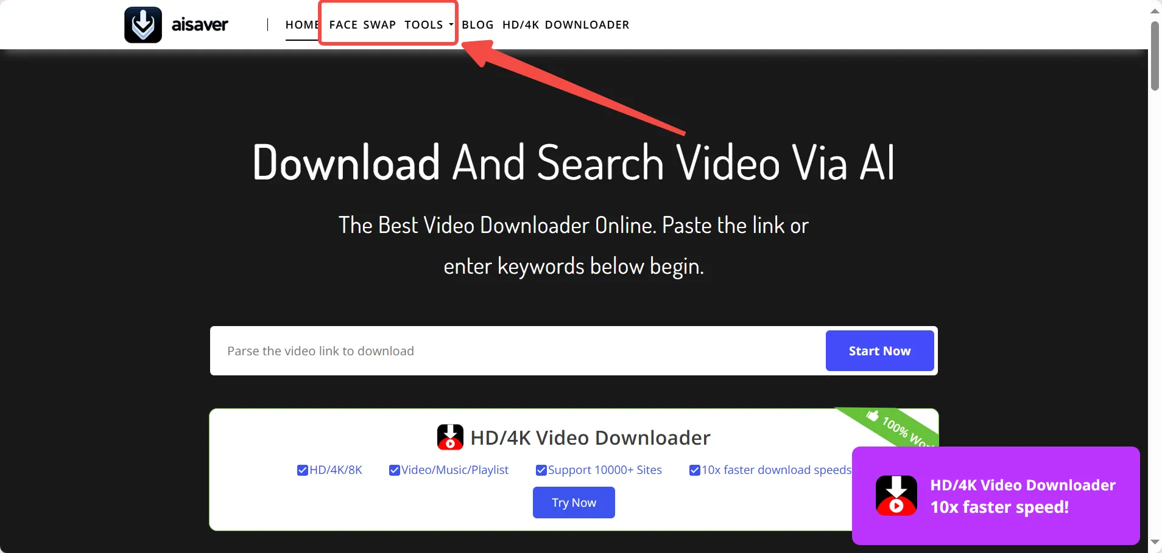1162x553 pixels.
Task: Click the aisaver brand name text
Action: 200,25
